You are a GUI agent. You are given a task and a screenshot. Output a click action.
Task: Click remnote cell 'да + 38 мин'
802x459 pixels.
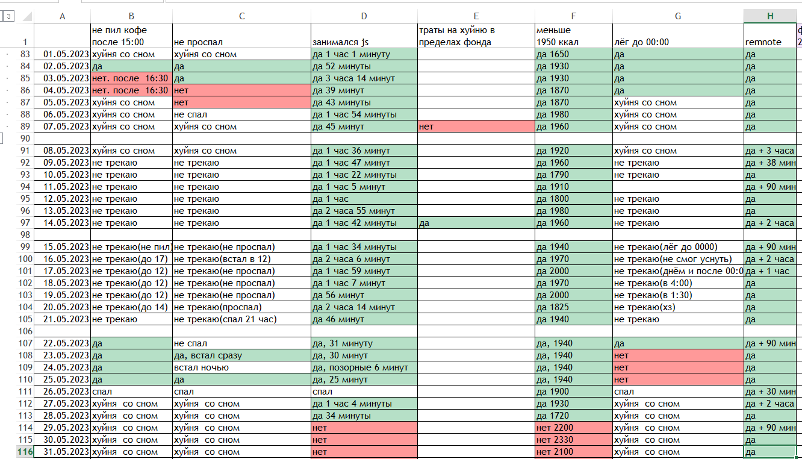pyautogui.click(x=770, y=163)
